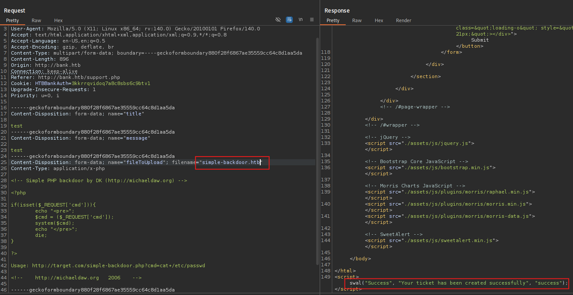
Task: Click the Origin: http://bank.htb header
Action: tap(45, 65)
